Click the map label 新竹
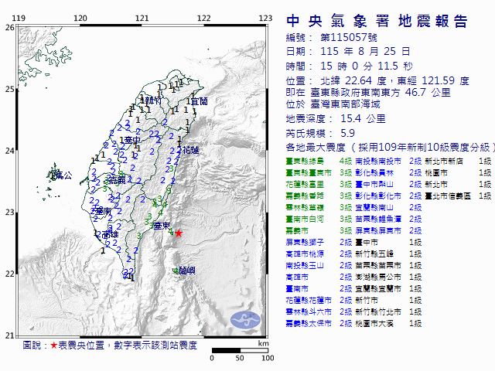Image resolution: width=495 pixels, height=371 pixels. tap(153, 100)
